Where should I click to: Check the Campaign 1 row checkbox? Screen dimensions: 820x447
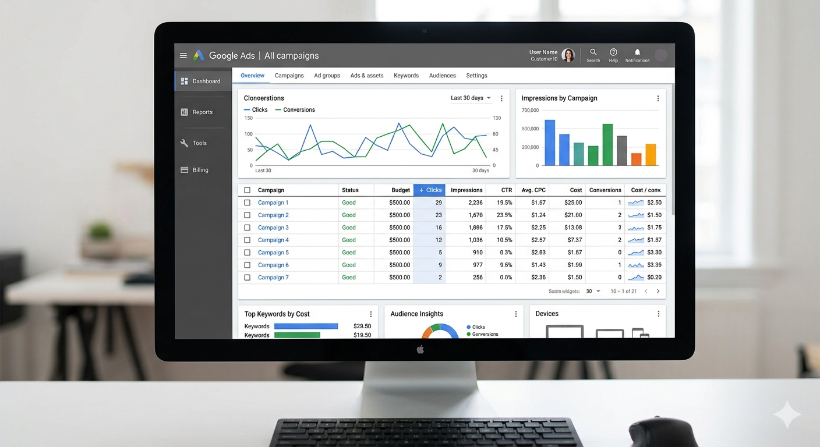click(x=248, y=203)
